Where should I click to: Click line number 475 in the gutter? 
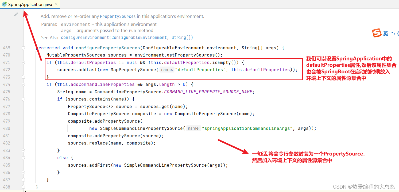6,92
